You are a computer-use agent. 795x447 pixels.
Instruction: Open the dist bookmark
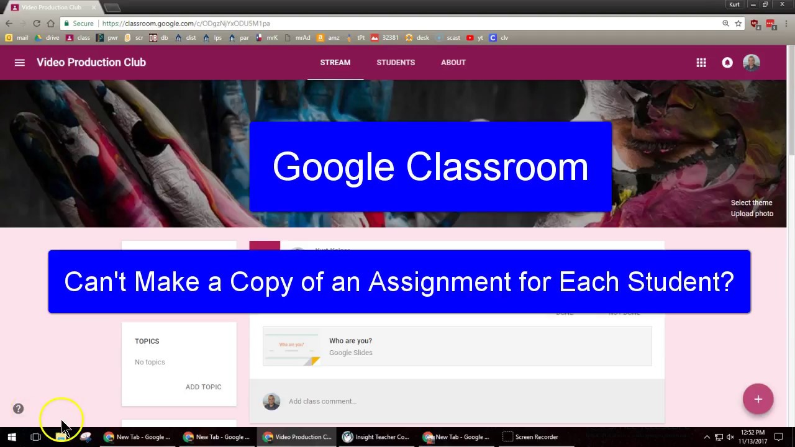[x=185, y=37]
